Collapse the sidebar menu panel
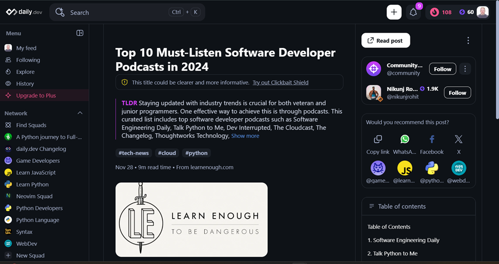 coord(80,33)
